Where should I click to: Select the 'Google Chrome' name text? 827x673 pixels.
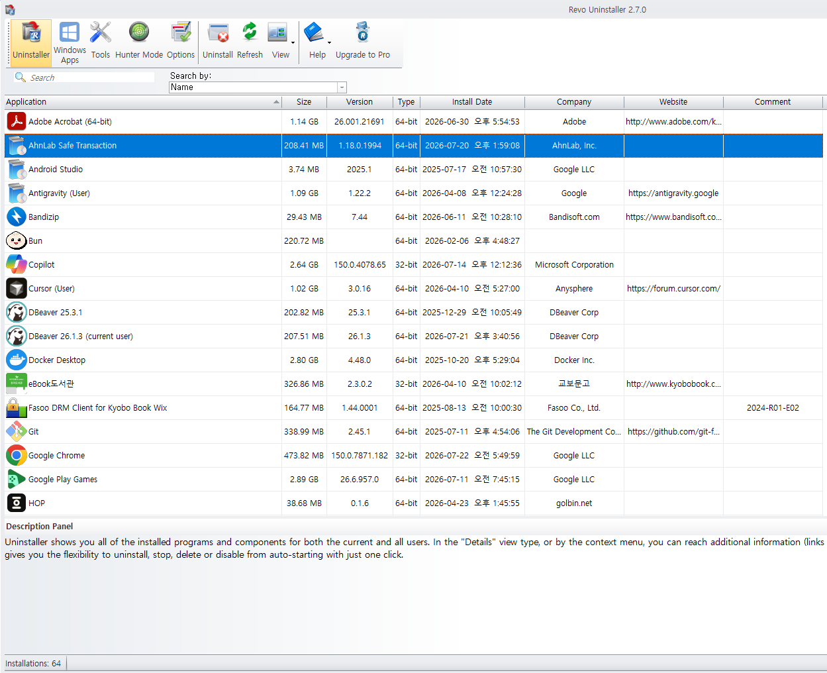click(56, 456)
